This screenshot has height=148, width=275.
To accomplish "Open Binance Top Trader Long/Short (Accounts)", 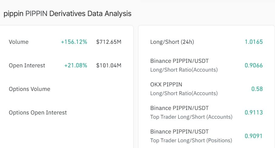I will click(191, 112).
